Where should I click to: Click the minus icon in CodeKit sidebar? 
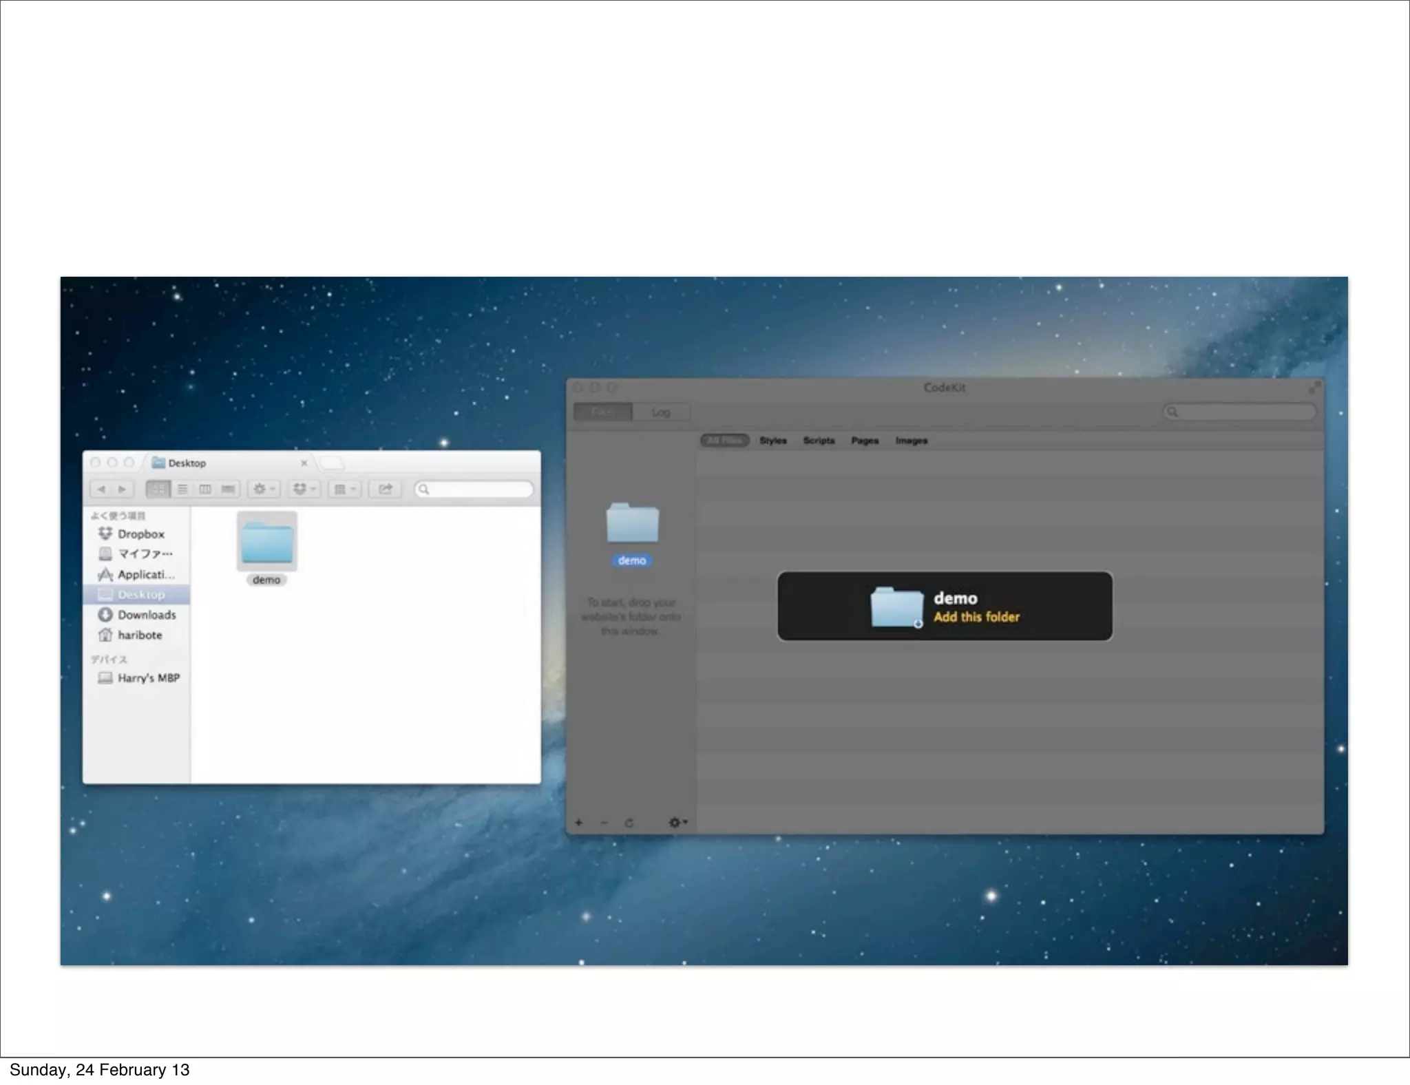click(604, 823)
